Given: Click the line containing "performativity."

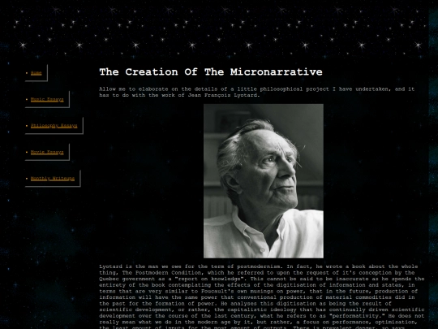Looking at the screenshot, I should pyautogui.click(x=262, y=315).
